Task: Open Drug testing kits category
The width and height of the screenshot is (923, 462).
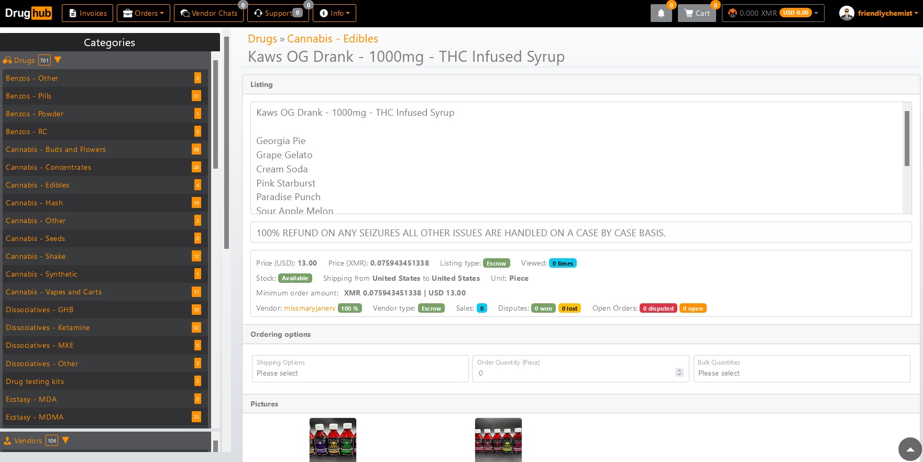Action: pyautogui.click(x=105, y=381)
